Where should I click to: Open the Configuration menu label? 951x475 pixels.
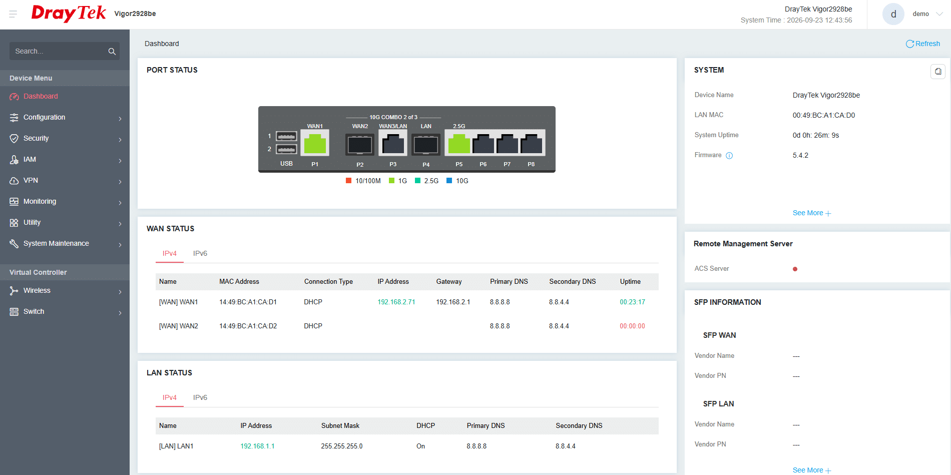(x=44, y=118)
